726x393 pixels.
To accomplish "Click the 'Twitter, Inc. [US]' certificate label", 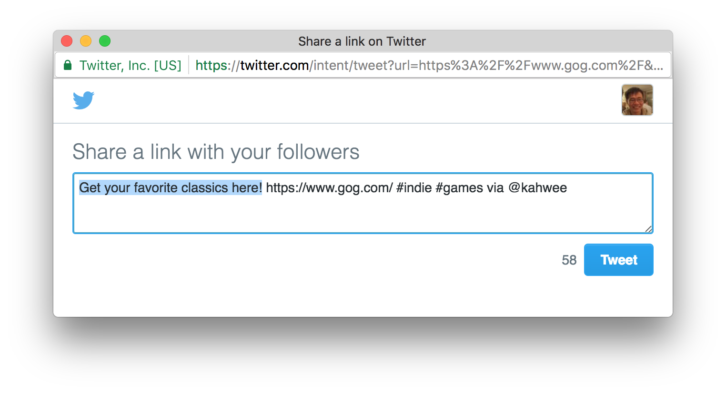I will pos(131,65).
